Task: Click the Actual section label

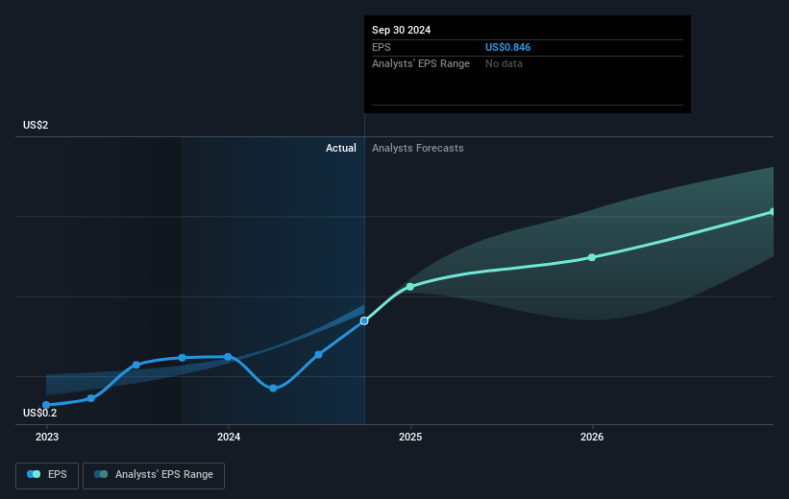Action: pyautogui.click(x=340, y=148)
